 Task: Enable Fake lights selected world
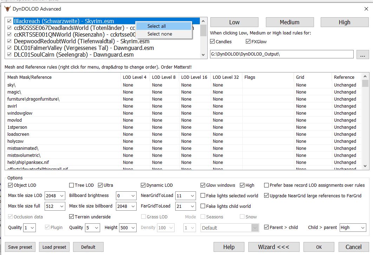pyautogui.click(x=203, y=196)
